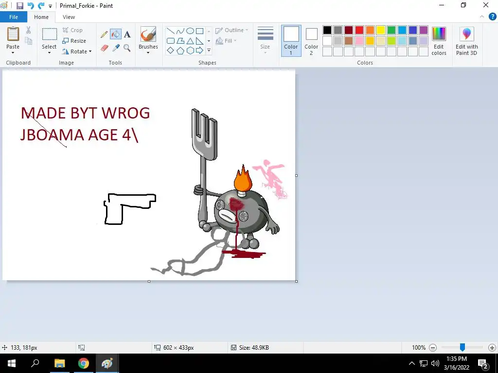
Task: Choose the Curve shape
Action: click(x=180, y=31)
